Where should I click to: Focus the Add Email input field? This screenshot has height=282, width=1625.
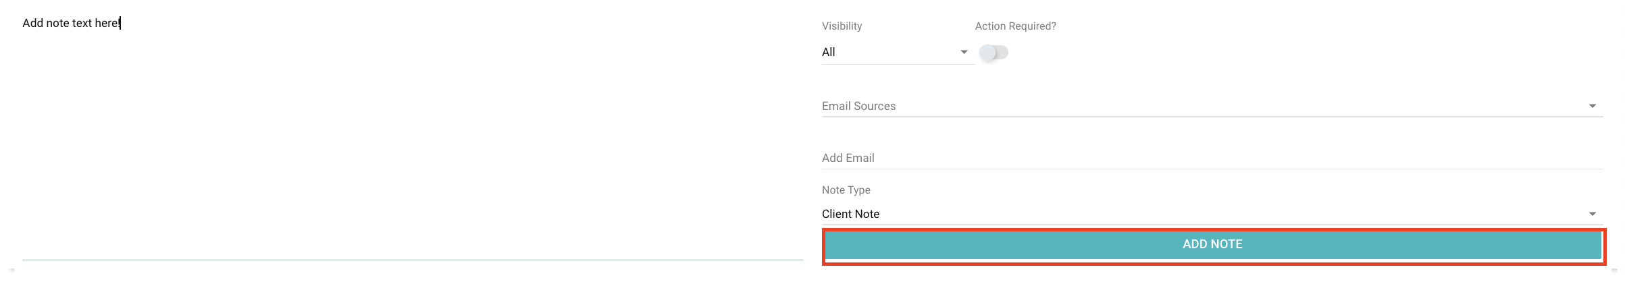point(1212,158)
